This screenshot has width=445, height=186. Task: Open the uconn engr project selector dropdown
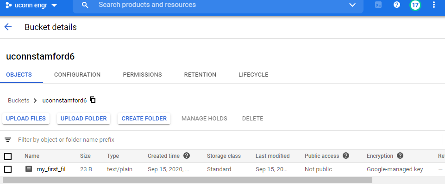coord(31,5)
